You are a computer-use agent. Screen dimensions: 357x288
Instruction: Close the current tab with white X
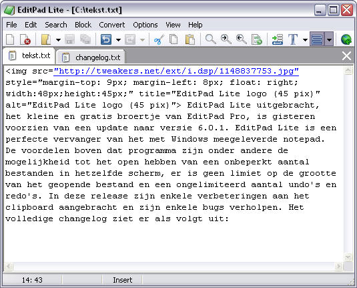(x=346, y=55)
